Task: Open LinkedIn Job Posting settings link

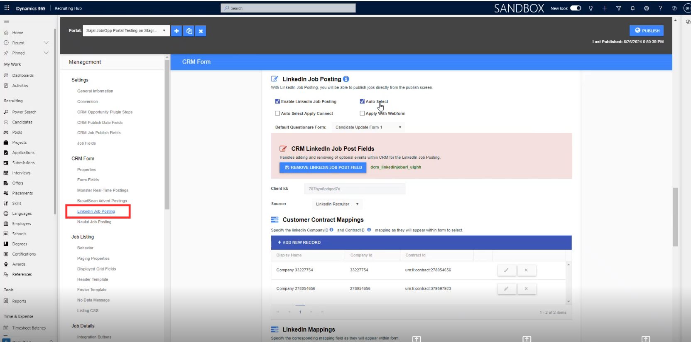Action: [x=96, y=212]
